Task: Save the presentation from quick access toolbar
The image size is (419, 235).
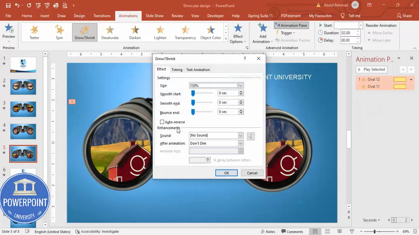Action: point(8,6)
